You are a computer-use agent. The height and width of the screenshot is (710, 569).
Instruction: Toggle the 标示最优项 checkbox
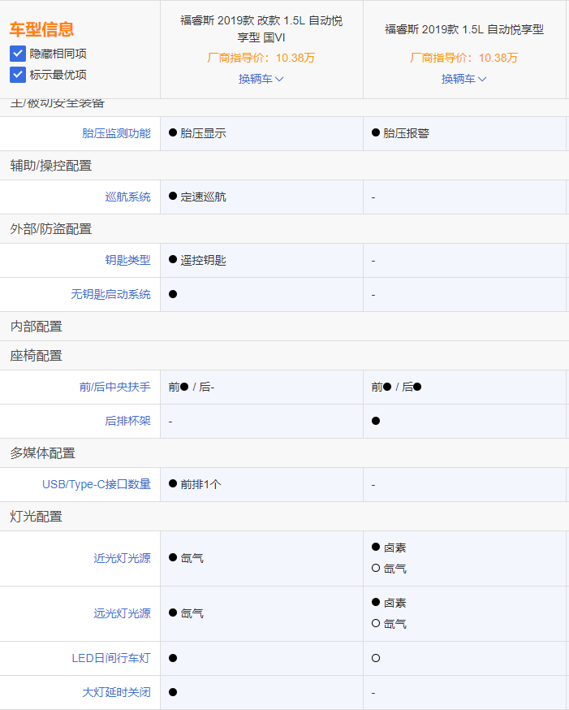18,75
